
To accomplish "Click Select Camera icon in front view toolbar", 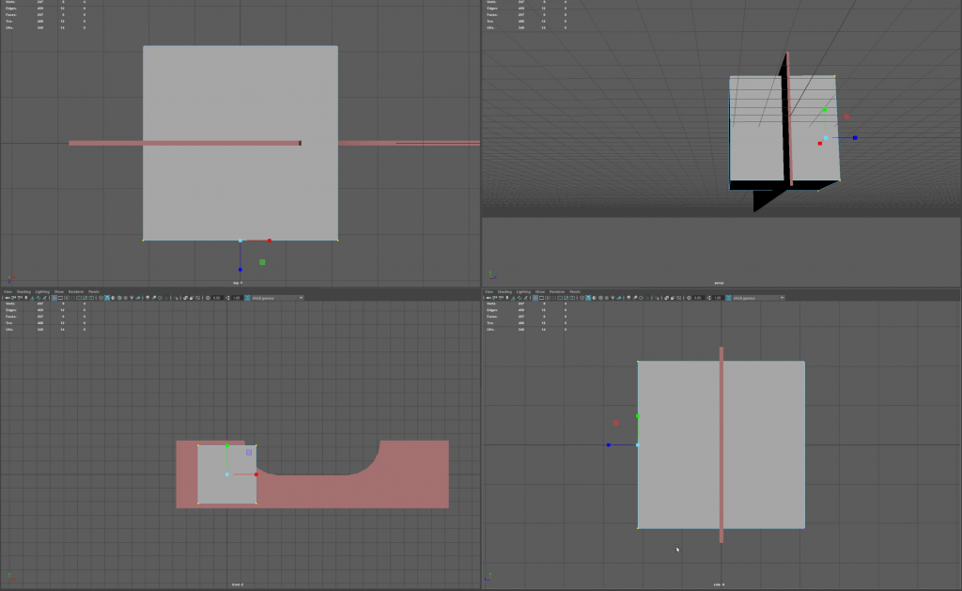I will [x=5, y=298].
